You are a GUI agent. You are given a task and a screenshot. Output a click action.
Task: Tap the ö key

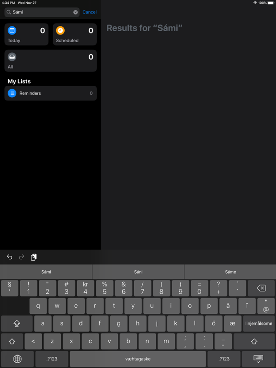214,323
